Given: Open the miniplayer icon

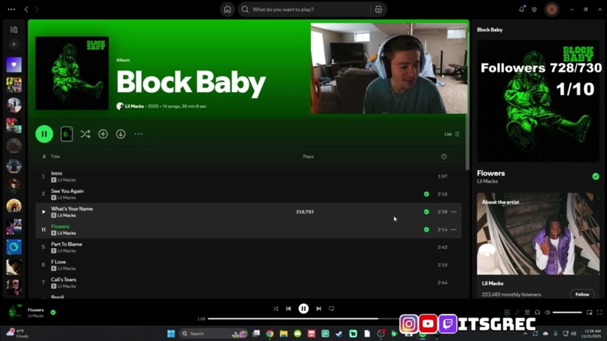Looking at the screenshot, I should (x=589, y=312).
